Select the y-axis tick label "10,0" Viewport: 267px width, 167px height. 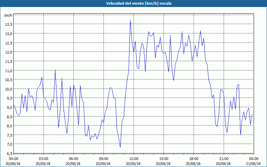tap(9, 89)
